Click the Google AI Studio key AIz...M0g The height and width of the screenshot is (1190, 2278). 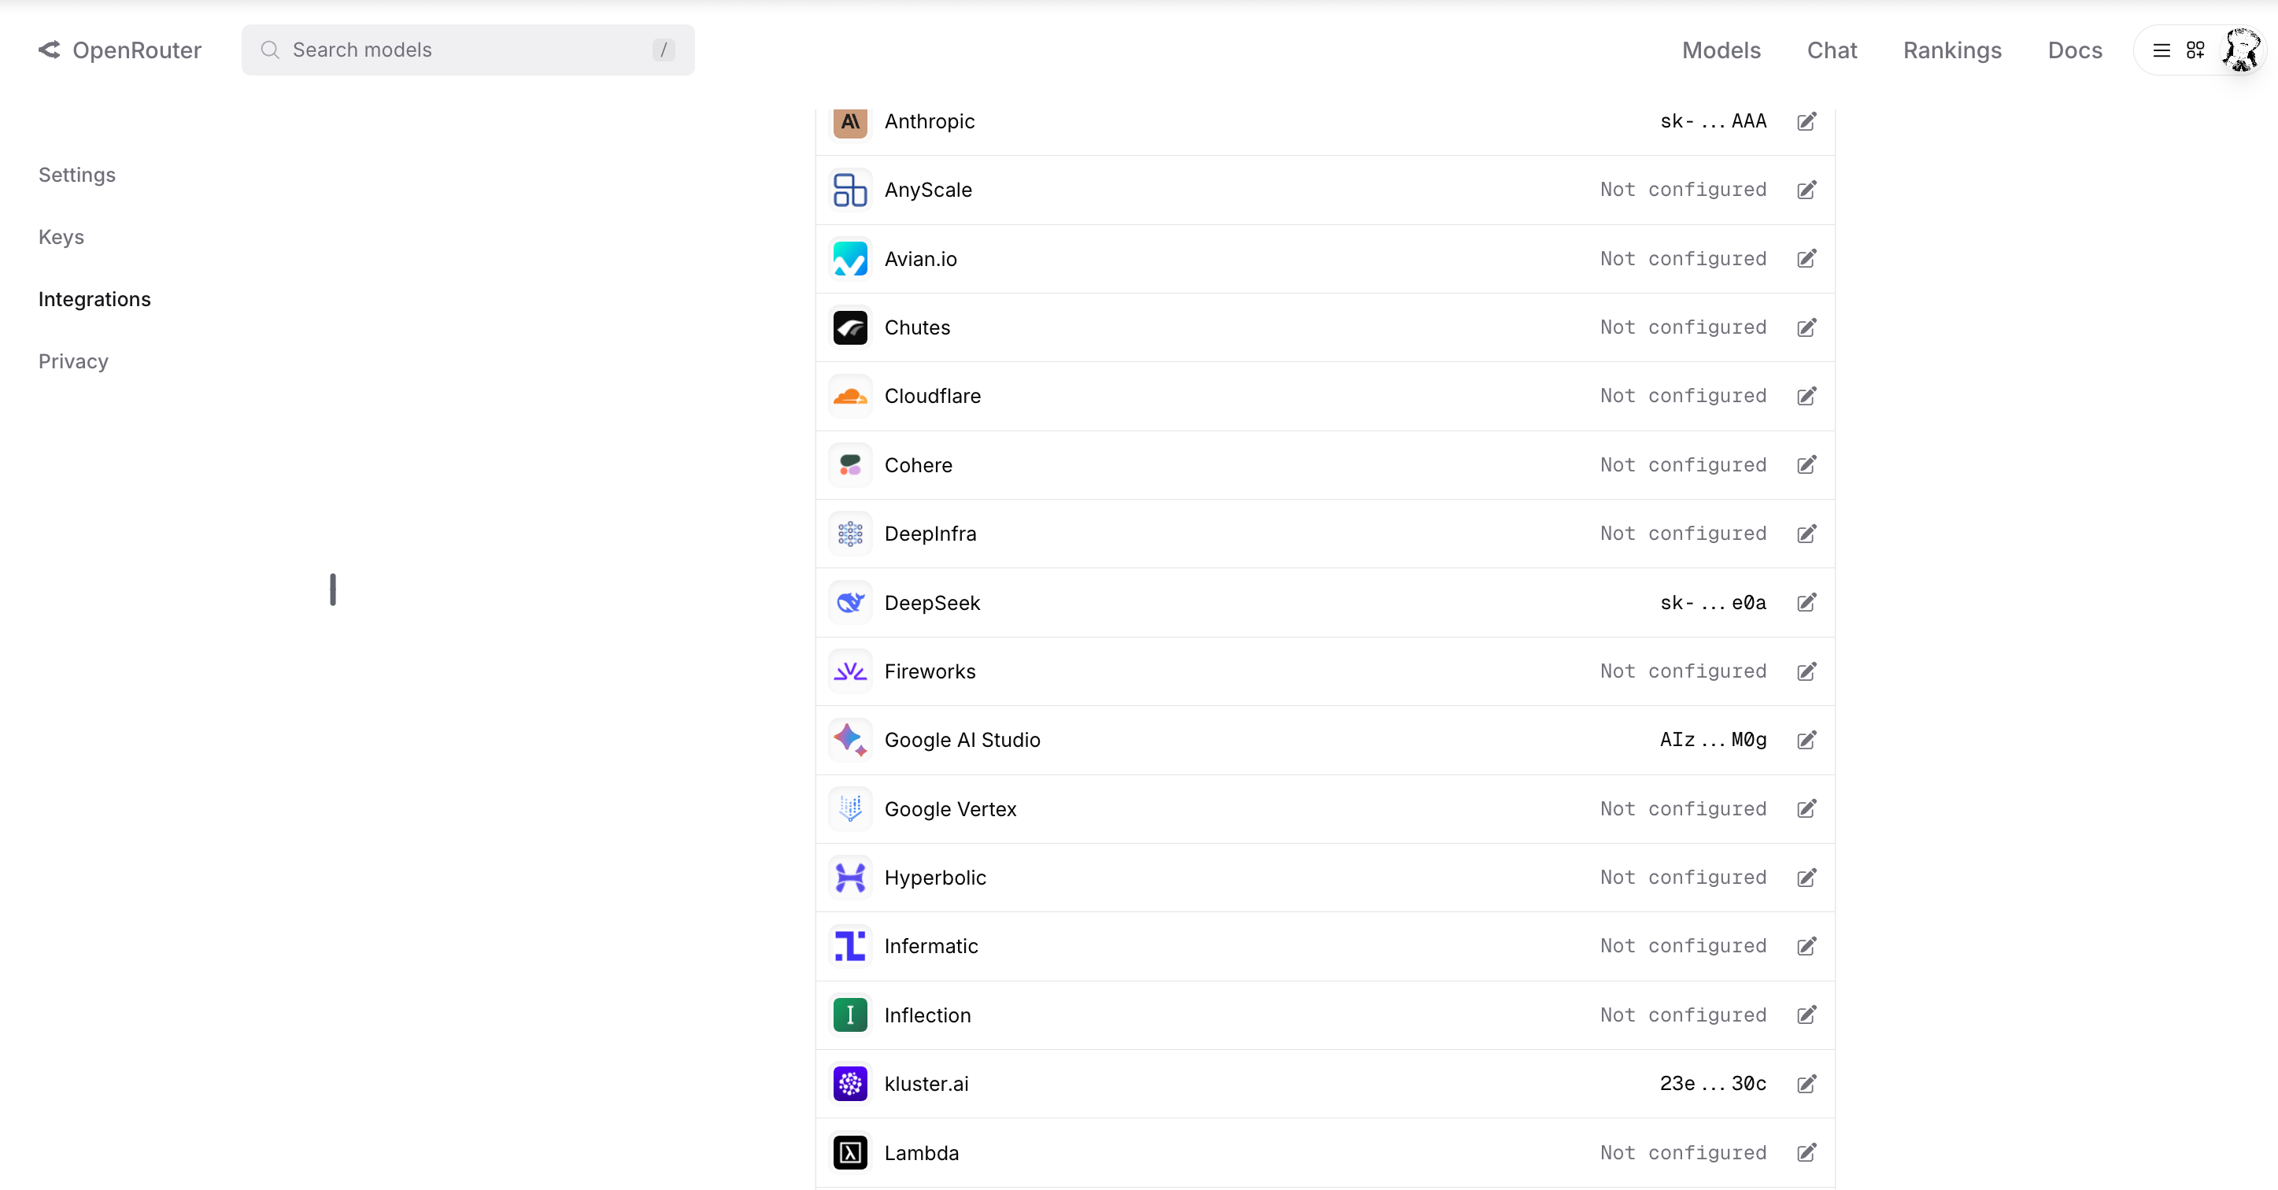pyautogui.click(x=1713, y=740)
